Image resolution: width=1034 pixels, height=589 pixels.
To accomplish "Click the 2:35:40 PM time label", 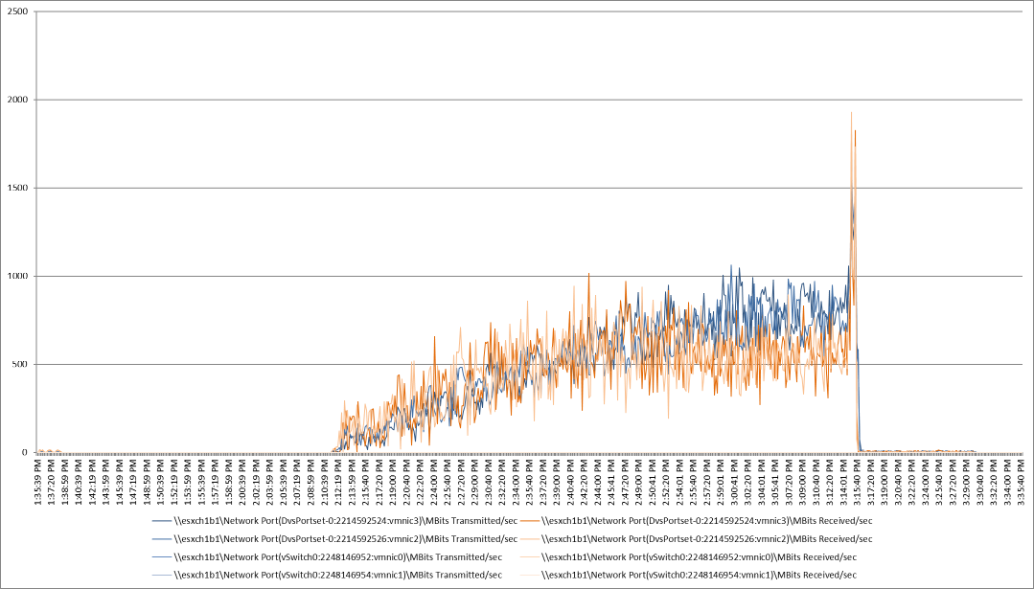I will tap(531, 483).
